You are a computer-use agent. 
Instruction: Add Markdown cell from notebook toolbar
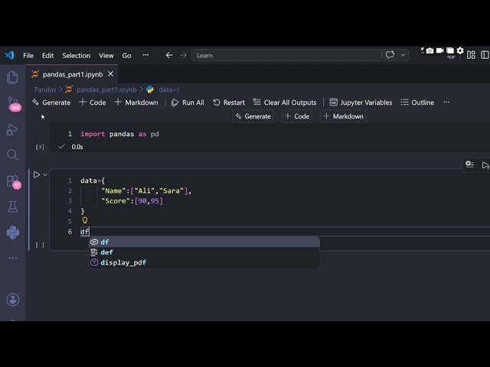click(136, 102)
